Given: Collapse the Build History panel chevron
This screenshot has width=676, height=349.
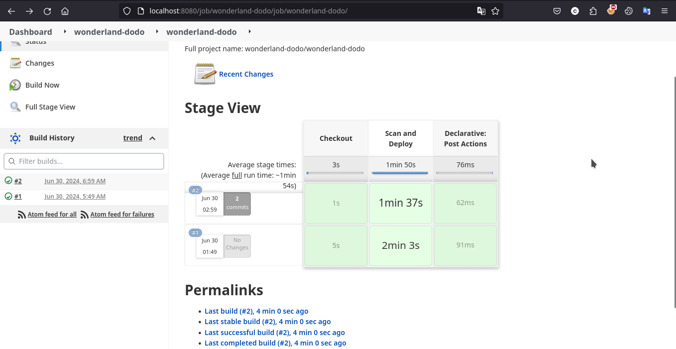Looking at the screenshot, I should tap(152, 138).
